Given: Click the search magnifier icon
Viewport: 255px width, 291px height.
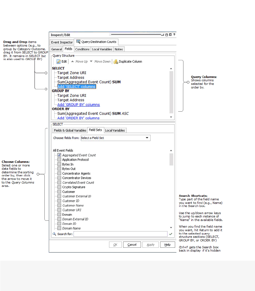Looking at the screenshot, I should pos(54,234).
